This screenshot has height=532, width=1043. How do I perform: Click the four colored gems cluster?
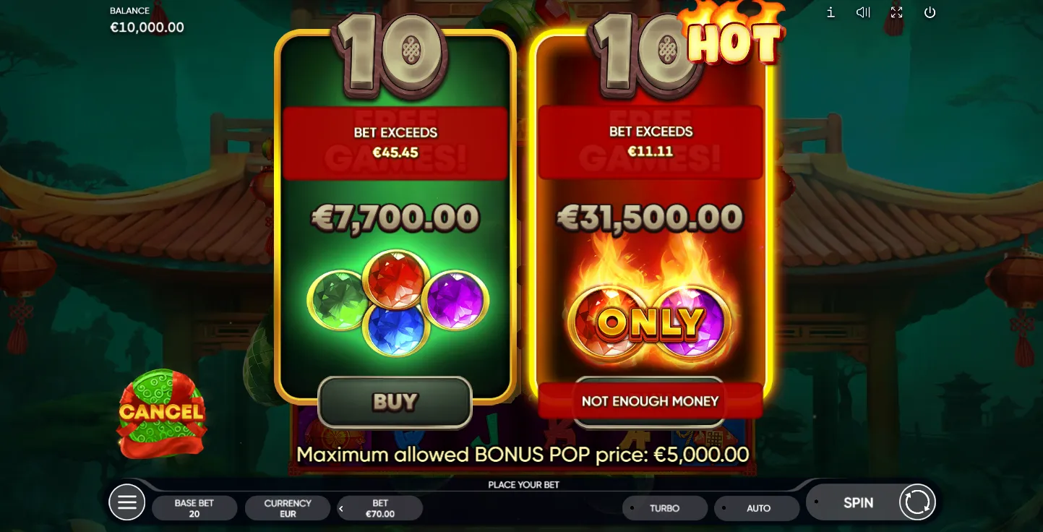pos(398,303)
